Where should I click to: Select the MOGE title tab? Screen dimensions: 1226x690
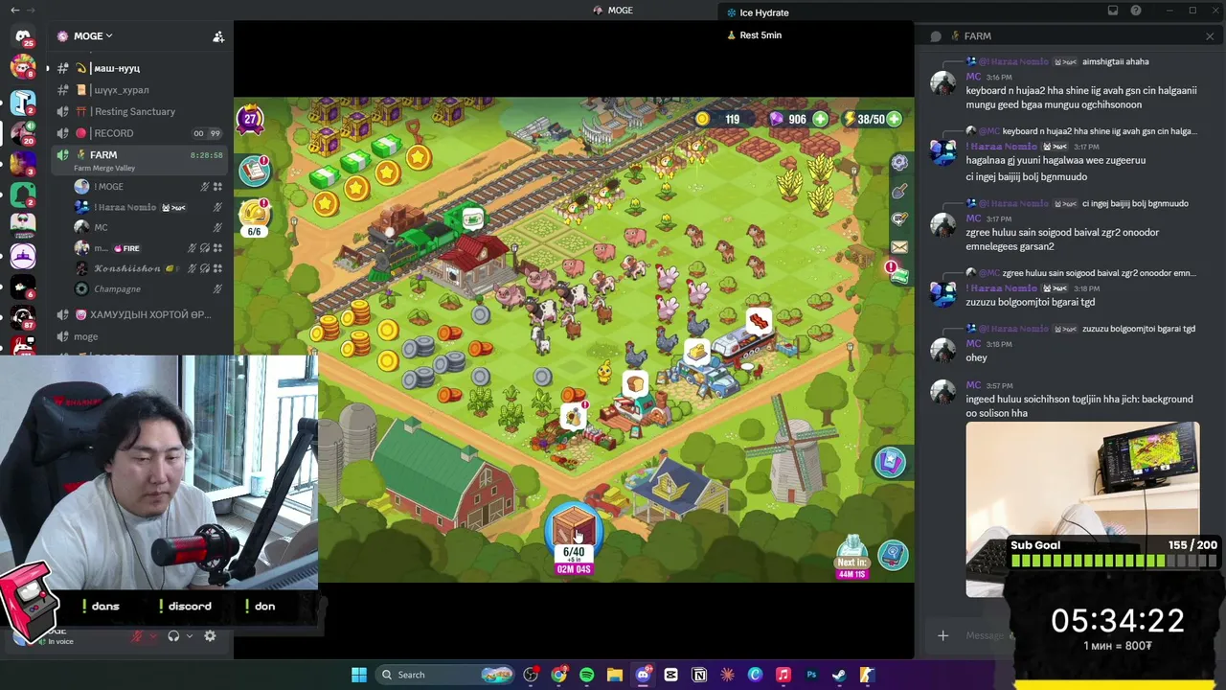pyautogui.click(x=613, y=11)
